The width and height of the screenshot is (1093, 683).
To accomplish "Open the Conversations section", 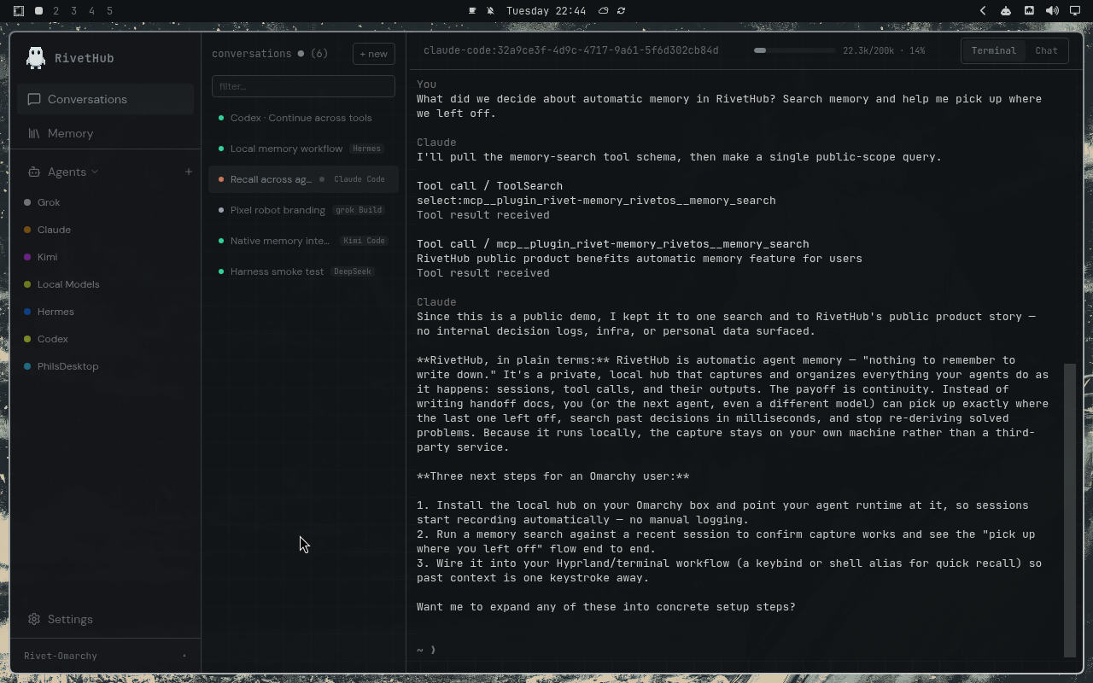I will (106, 99).
